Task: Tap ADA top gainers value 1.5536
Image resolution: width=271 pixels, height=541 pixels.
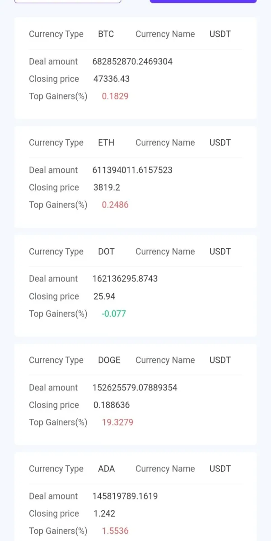Action: [x=115, y=531]
